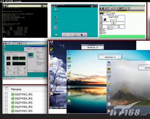Open the Computer icon on the Desktop 2 screen

pos(69,52)
